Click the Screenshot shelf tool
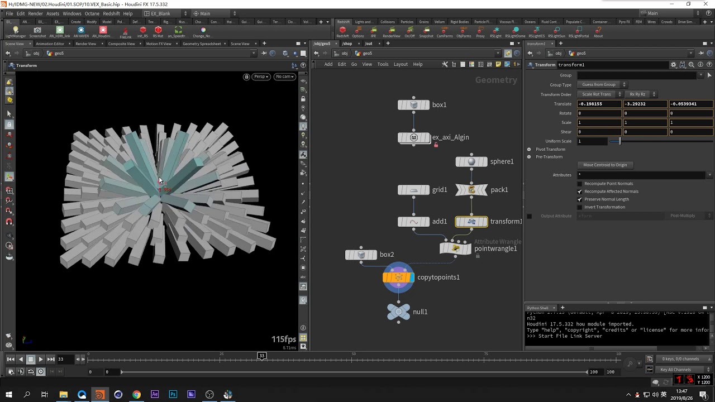Viewport: 715px width, 402px height. pyautogui.click(x=37, y=31)
